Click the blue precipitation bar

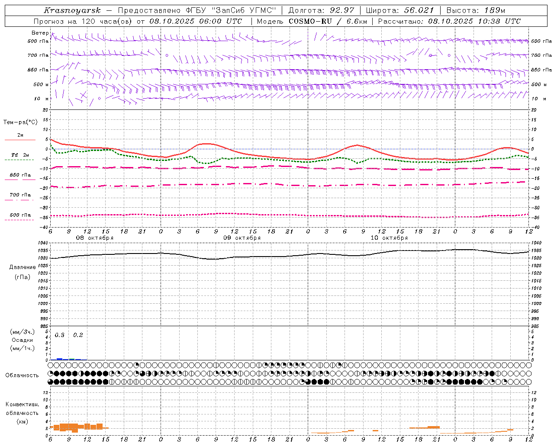[60, 359]
